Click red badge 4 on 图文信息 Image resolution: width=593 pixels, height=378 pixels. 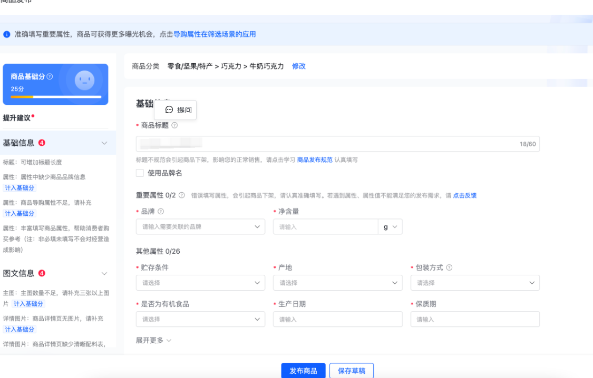tap(42, 273)
